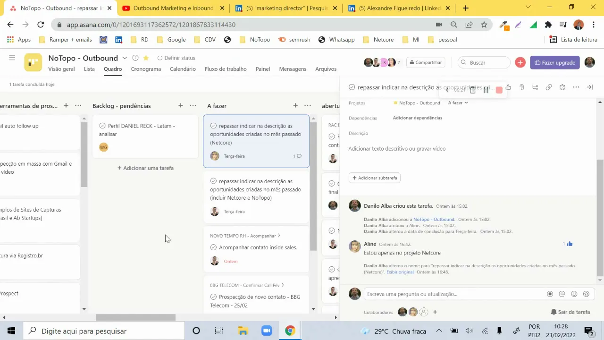Open Backlog - pendências column options menu
The image size is (604, 340).
point(193,106)
